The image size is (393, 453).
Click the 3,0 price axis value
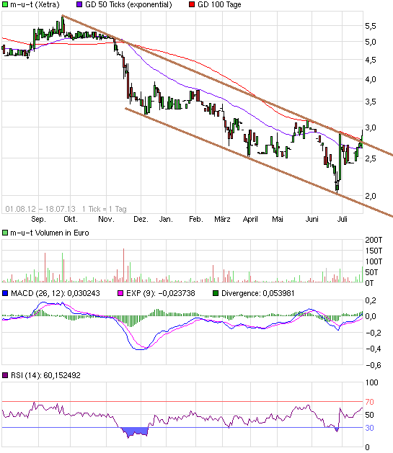tap(371, 127)
